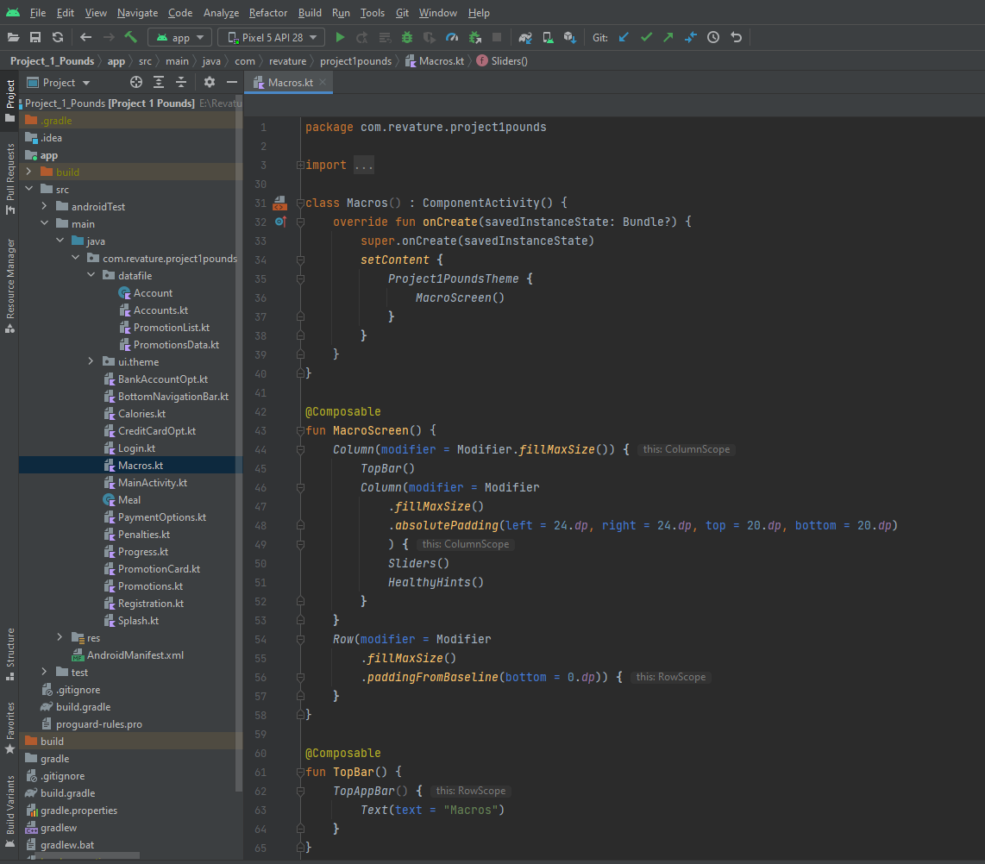This screenshot has width=985, height=864.
Task: Open Project panel settings gear
Action: point(210,82)
